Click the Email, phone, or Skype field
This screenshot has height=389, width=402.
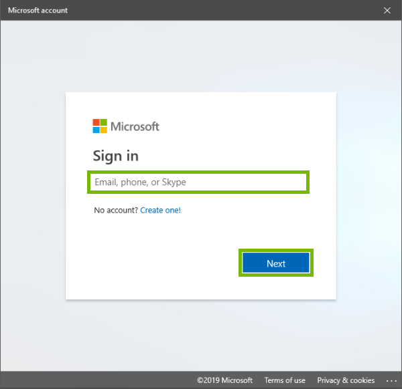coord(198,182)
